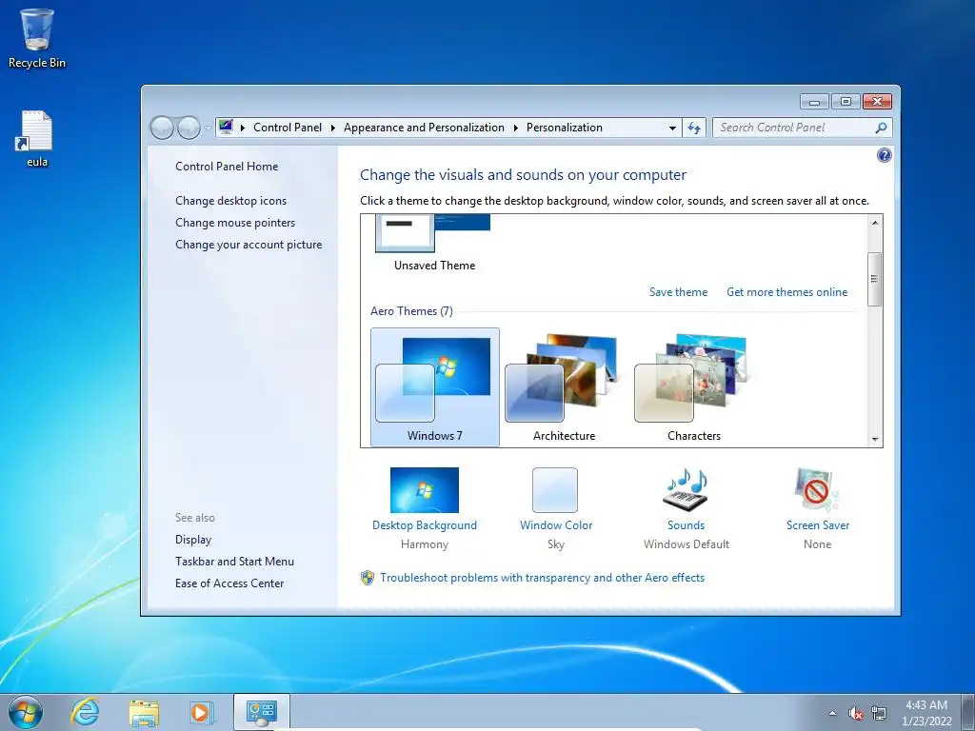Expand arrow after Control Panel breadcrumb
Image resolution: width=975 pixels, height=731 pixels.
[332, 128]
